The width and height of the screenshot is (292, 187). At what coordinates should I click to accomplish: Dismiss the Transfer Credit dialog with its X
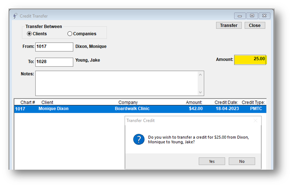coord(255,121)
